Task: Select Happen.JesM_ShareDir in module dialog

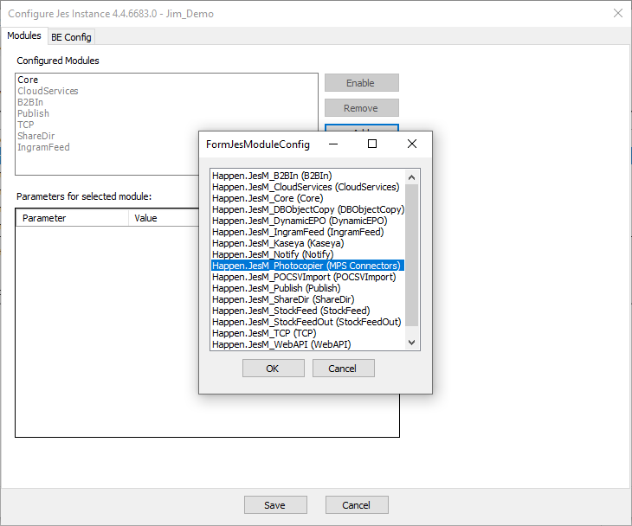Action: coord(283,299)
